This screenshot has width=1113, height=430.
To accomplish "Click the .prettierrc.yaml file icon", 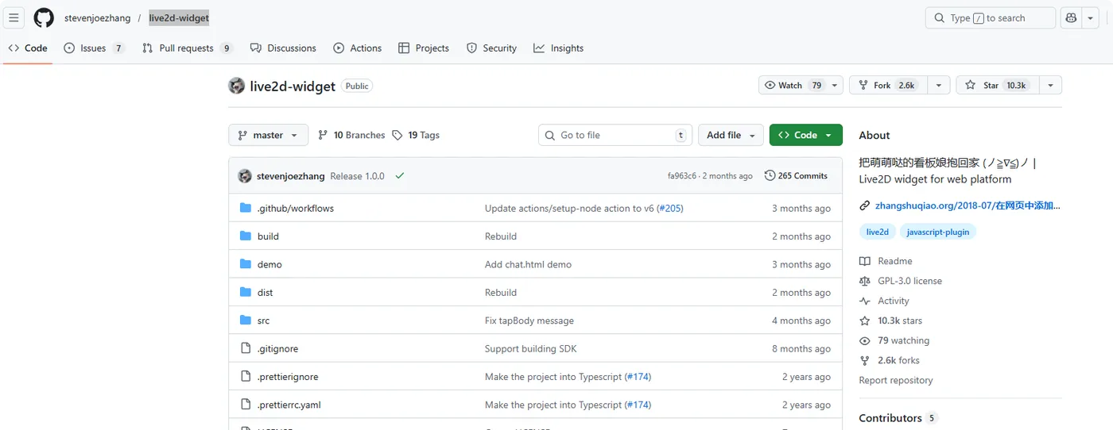I will click(x=245, y=405).
